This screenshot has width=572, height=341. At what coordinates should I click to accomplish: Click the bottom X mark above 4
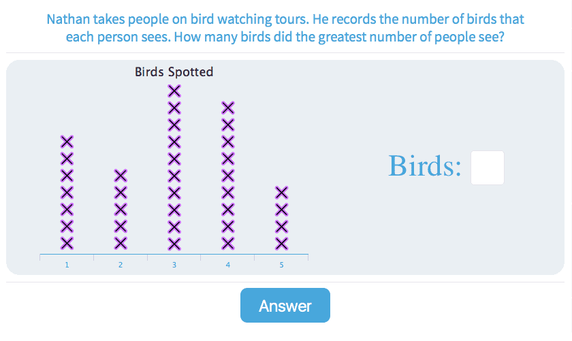[228, 242]
